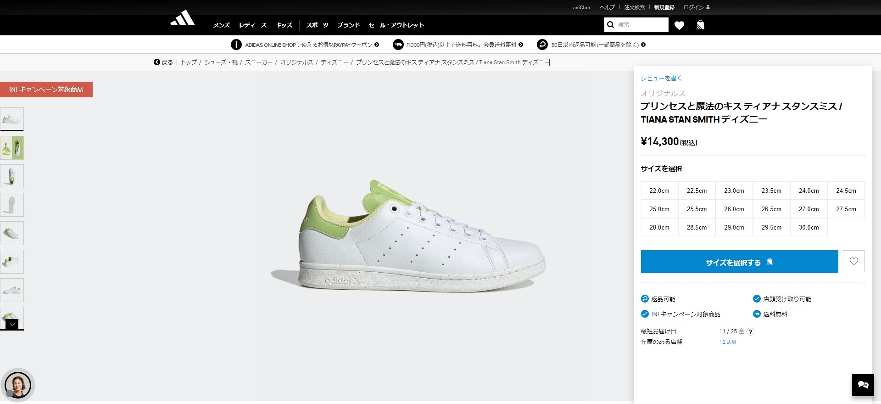Click the delivery date help question mark
This screenshot has height=404, width=881.
click(751, 331)
